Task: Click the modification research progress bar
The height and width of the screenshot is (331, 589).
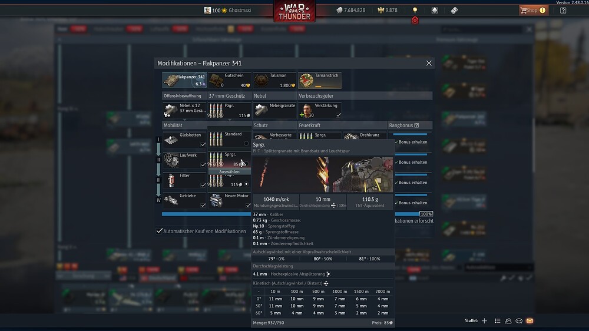Action: coord(206,214)
